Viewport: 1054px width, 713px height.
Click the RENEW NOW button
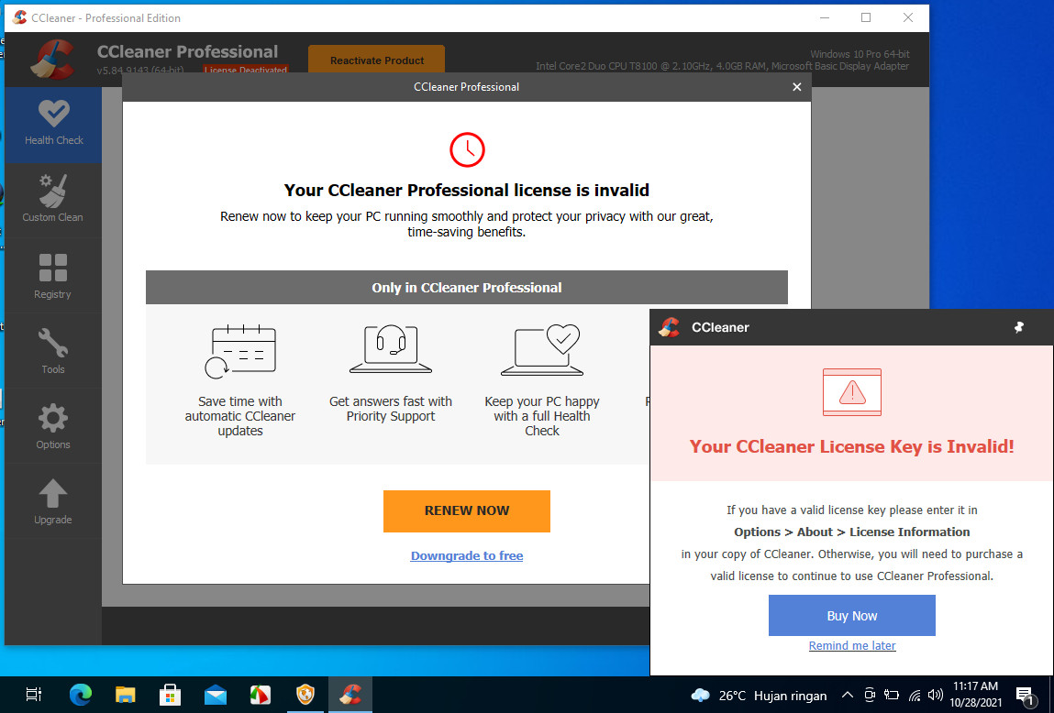tap(467, 510)
